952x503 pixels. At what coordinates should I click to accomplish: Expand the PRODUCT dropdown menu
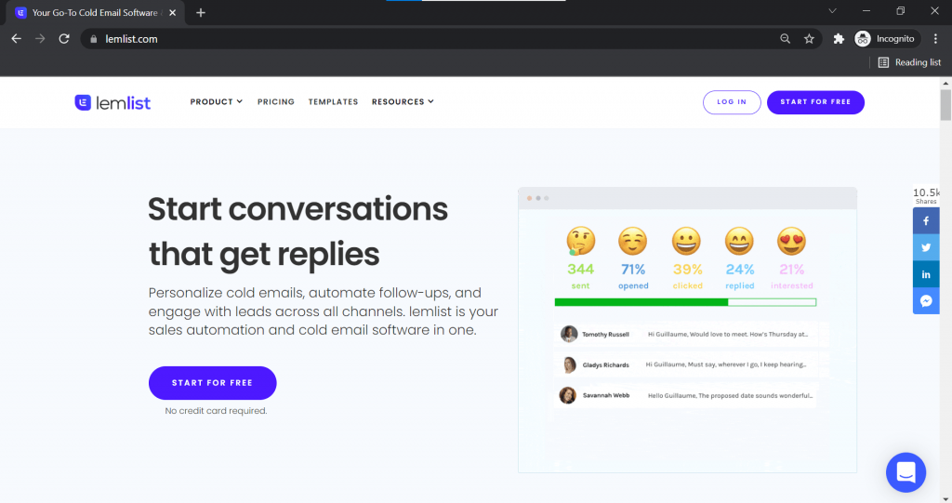[216, 101]
